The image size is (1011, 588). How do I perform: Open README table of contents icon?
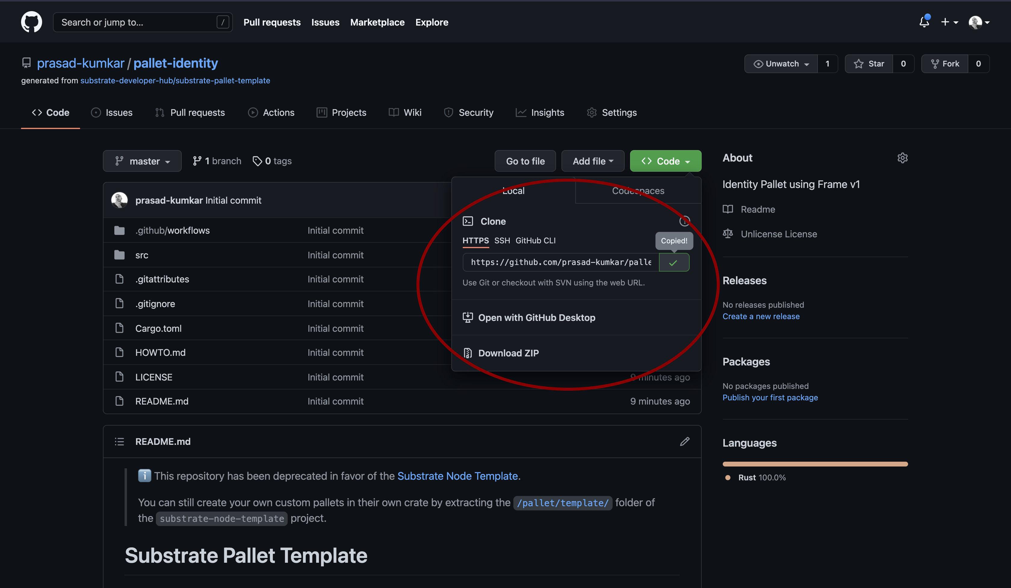click(x=119, y=441)
